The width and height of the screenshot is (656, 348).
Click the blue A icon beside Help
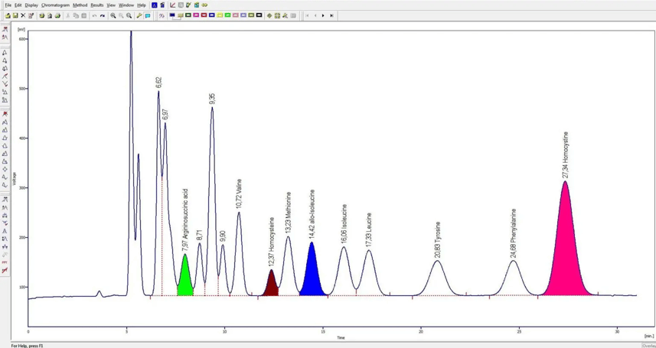pos(154,5)
